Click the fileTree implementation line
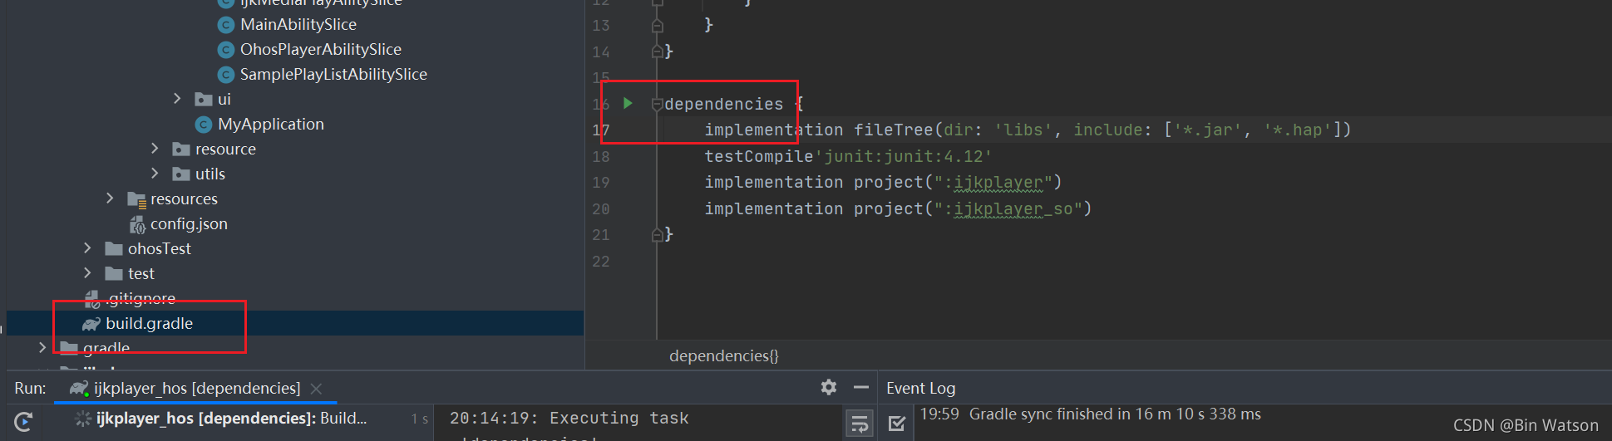This screenshot has width=1612, height=441. click(x=1028, y=130)
